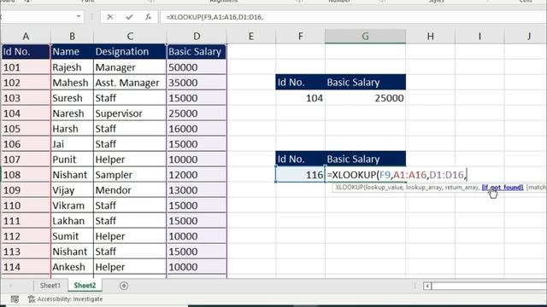
Task: Click the Id cell '101'
Action: [x=26, y=67]
